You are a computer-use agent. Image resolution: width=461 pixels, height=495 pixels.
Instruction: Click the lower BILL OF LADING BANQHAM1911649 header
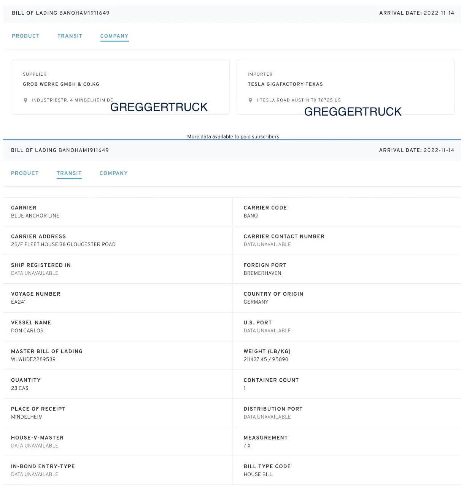(x=60, y=150)
